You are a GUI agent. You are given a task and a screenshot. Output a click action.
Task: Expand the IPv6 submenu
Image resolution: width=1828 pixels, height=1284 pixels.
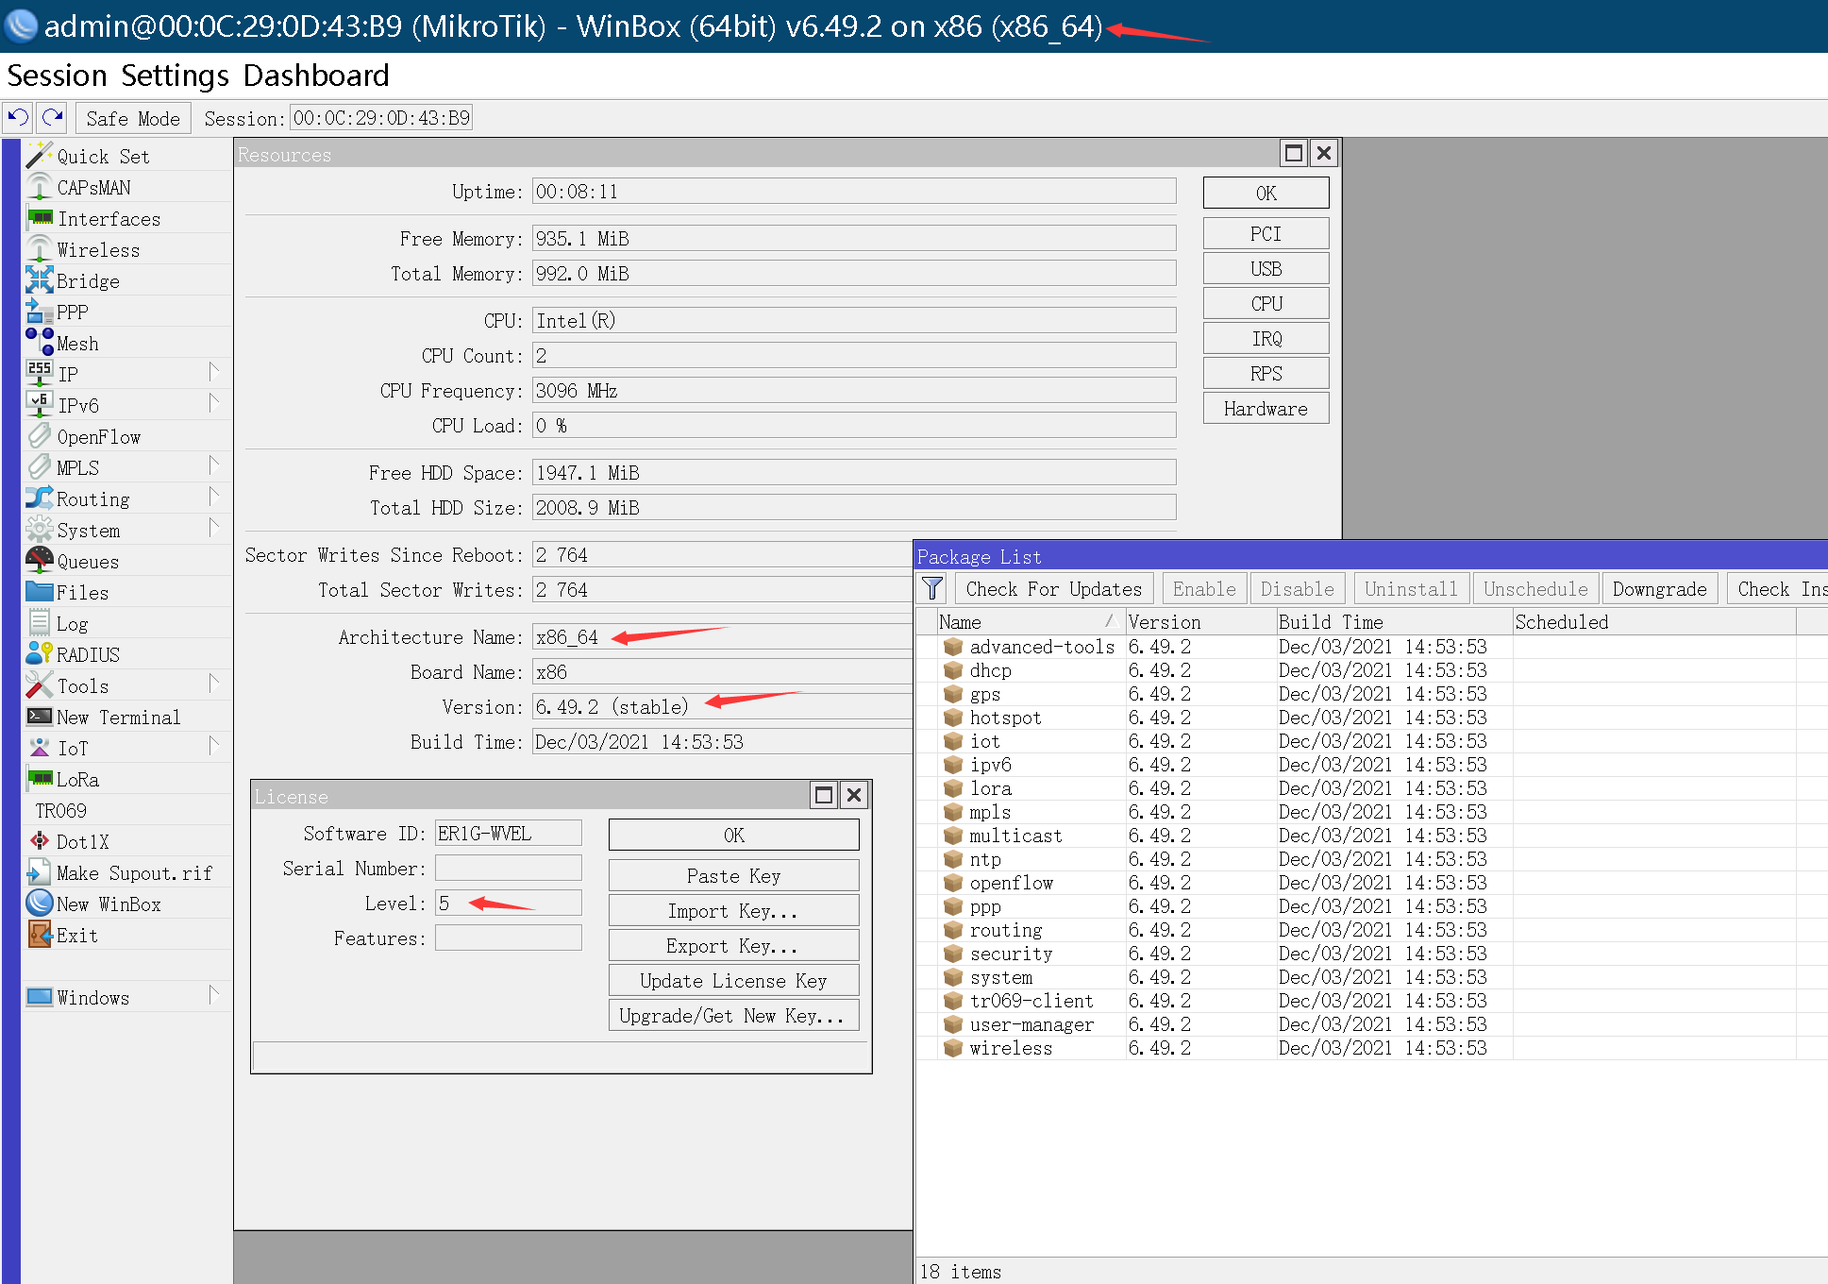214,404
